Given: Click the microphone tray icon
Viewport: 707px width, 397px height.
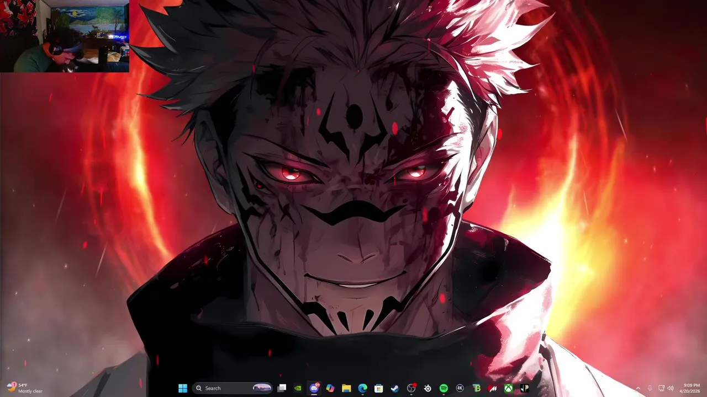Looking at the screenshot, I should [650, 388].
